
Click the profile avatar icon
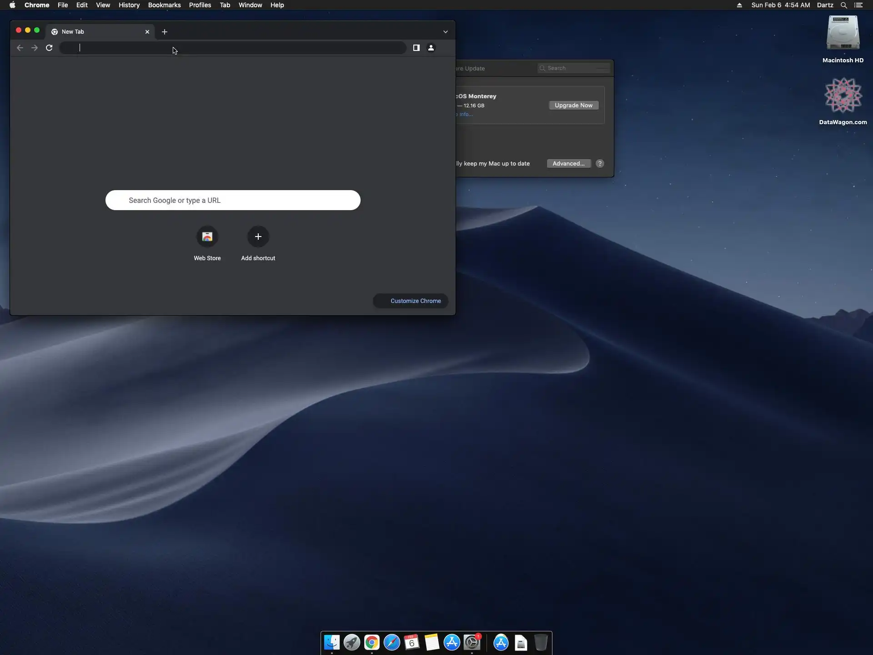431,48
